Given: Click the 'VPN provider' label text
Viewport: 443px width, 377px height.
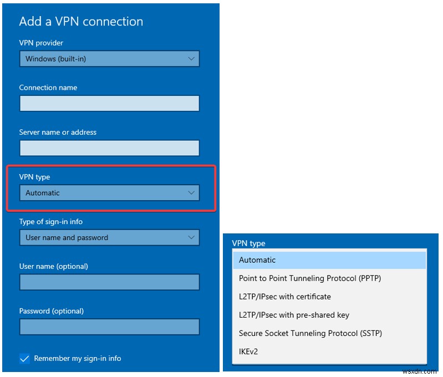Looking at the screenshot, I should point(41,43).
